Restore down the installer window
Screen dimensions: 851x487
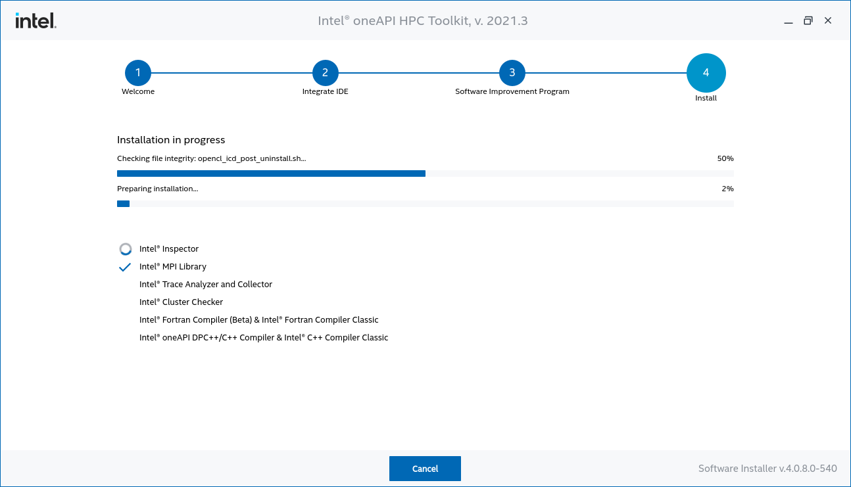point(808,21)
